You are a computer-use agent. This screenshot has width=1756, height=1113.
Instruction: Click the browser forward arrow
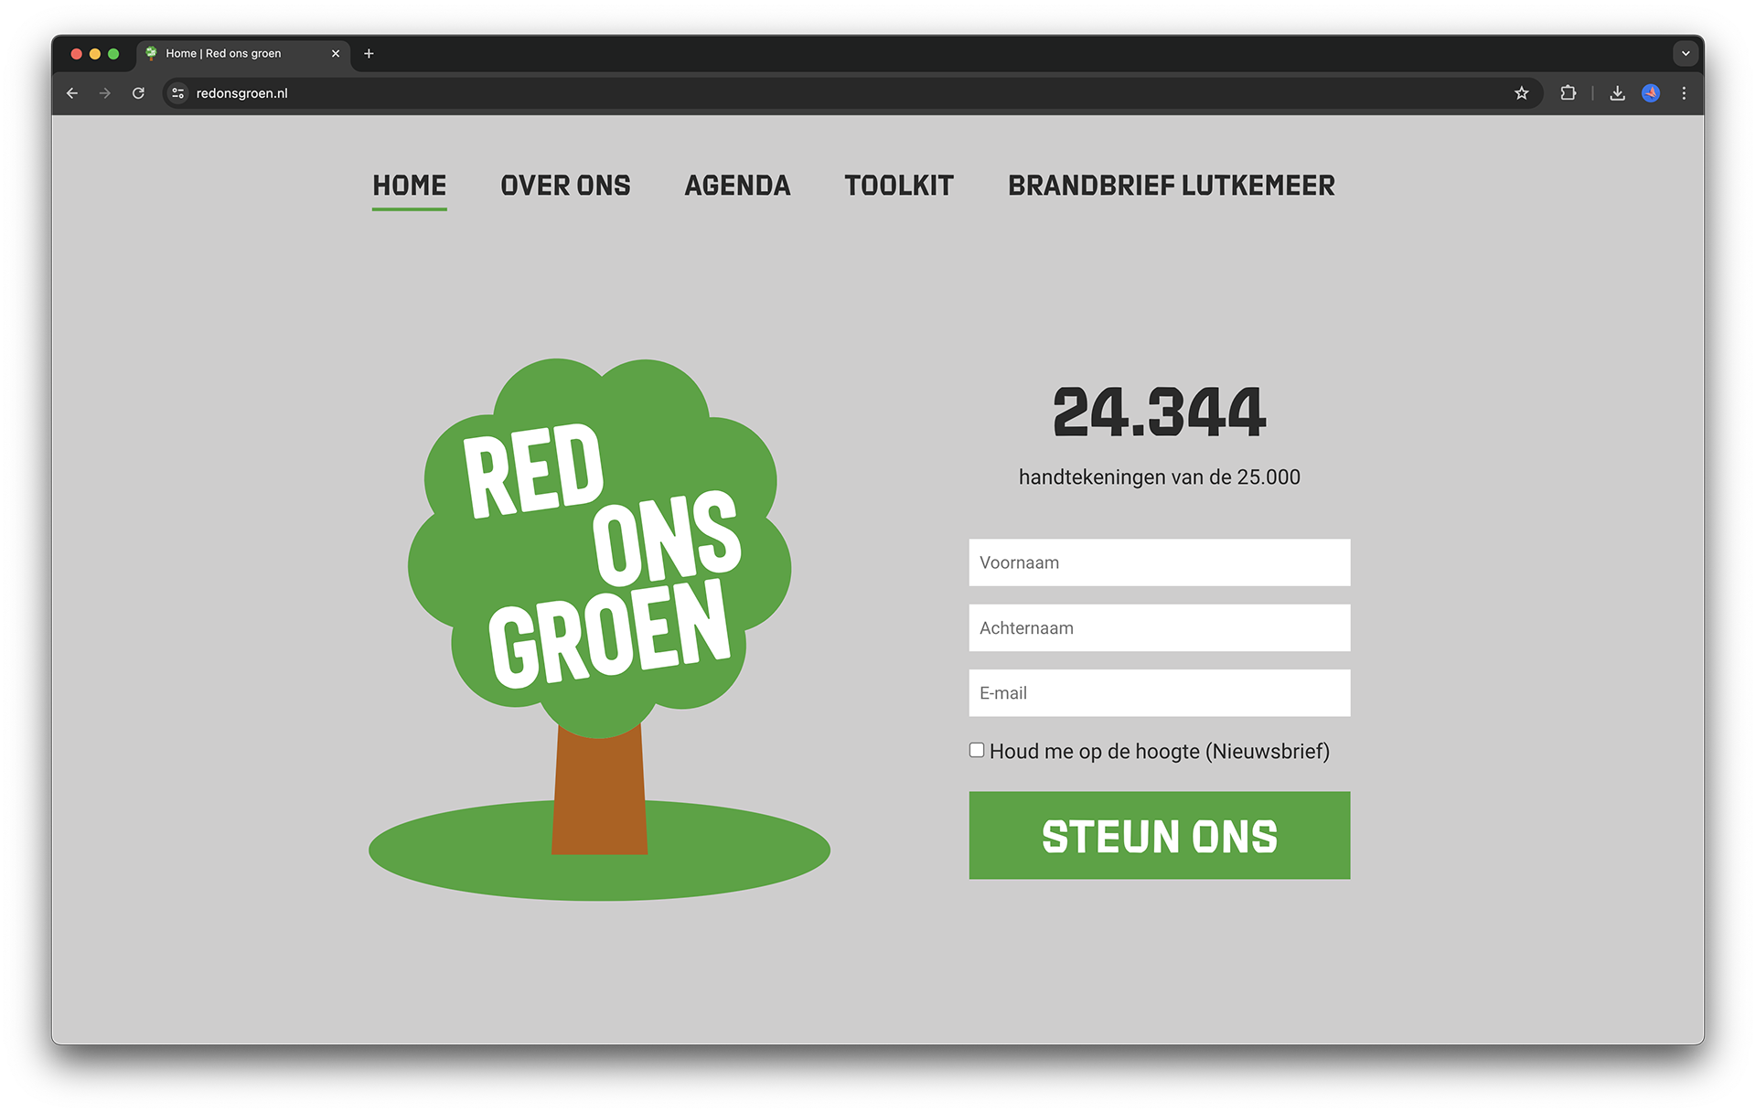(105, 93)
